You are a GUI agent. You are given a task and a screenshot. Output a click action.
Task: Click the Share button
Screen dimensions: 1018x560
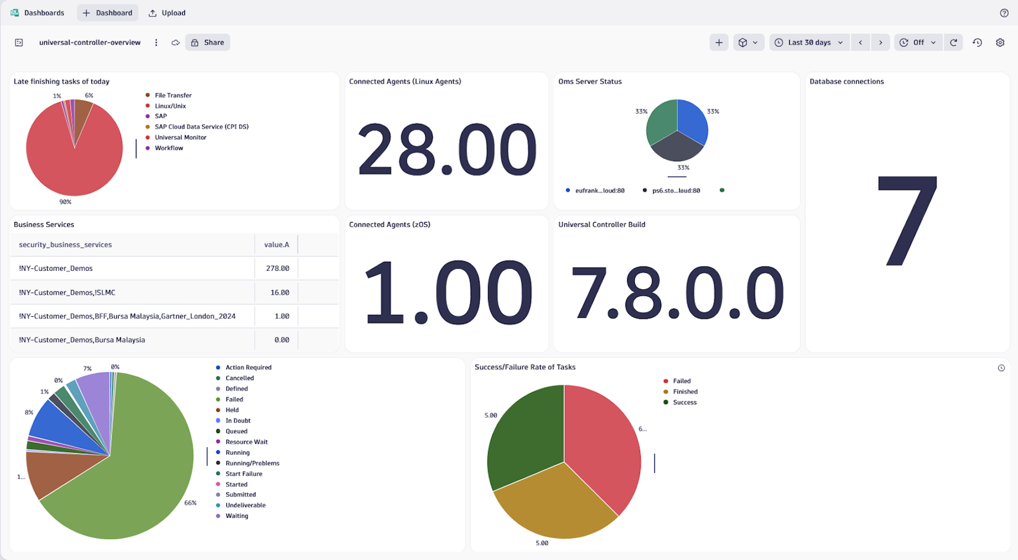click(208, 42)
